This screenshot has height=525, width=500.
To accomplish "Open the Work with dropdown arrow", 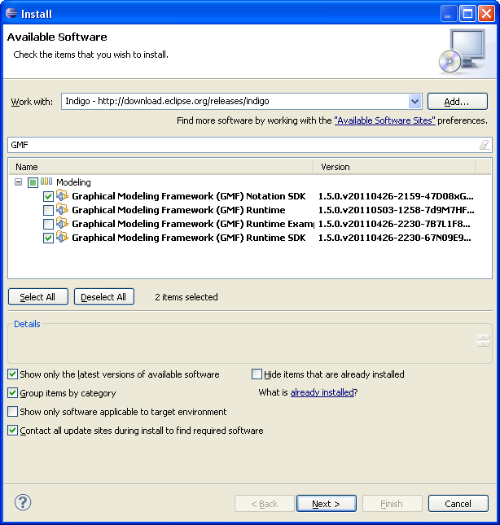I will 414,102.
